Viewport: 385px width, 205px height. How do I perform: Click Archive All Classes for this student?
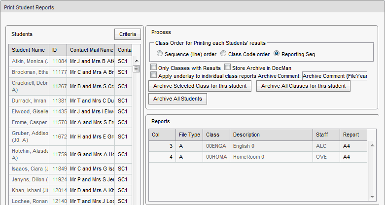(x=303, y=86)
